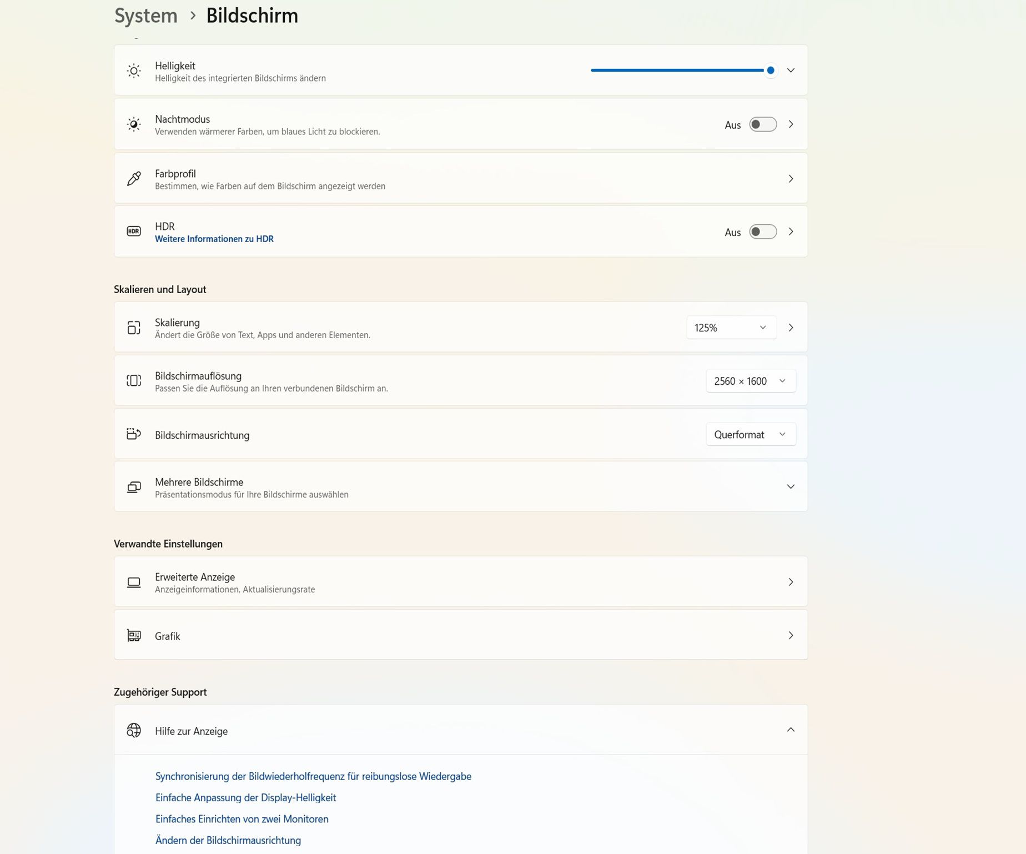
Task: Click the Nachtmodus icon
Action: pyautogui.click(x=134, y=124)
